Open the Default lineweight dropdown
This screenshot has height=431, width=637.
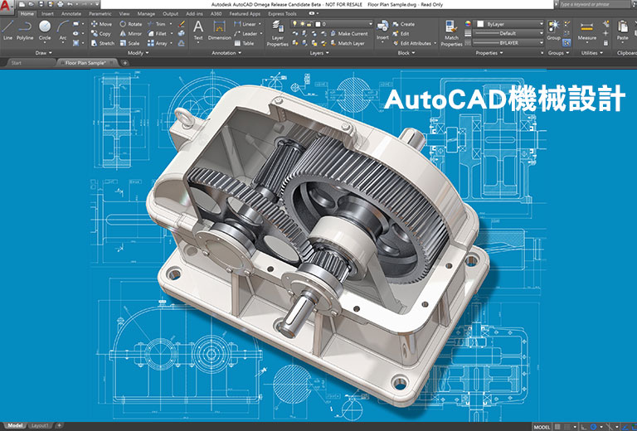point(509,33)
